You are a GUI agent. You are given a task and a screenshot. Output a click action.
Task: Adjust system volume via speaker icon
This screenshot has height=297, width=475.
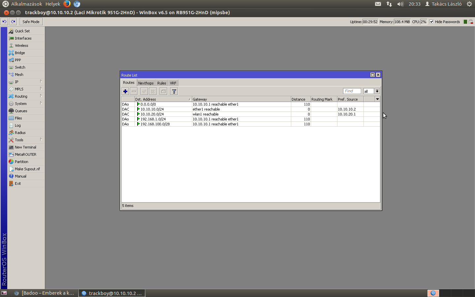[x=399, y=4]
